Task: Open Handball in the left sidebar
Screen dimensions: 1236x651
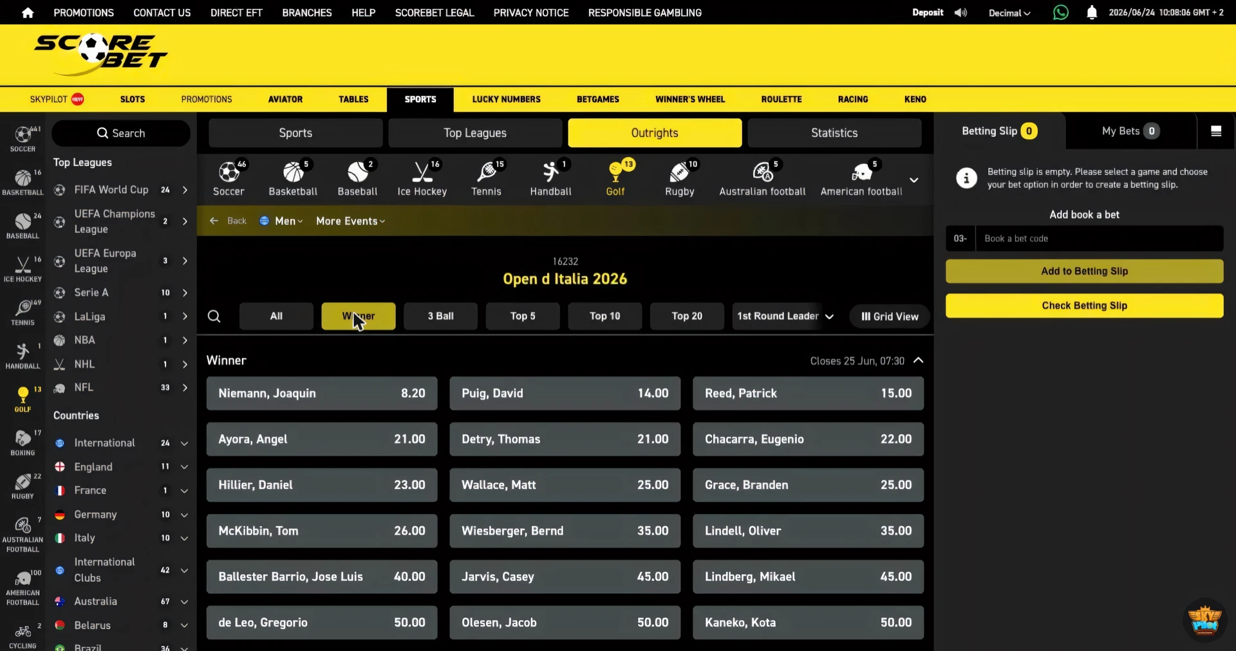Action: 23,356
